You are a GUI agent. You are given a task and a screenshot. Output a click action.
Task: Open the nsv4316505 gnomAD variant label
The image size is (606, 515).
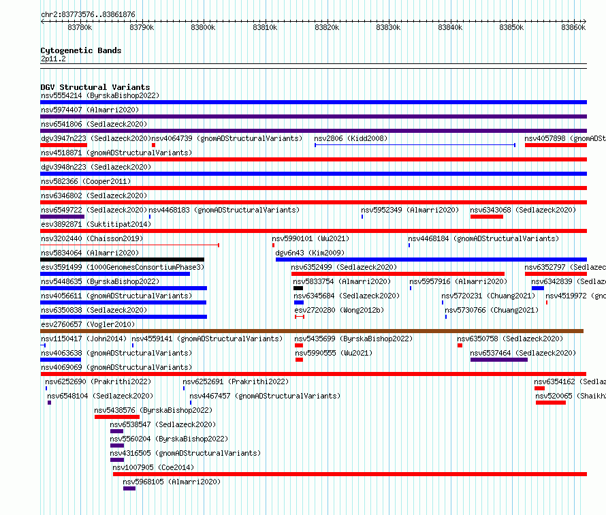coord(185,453)
